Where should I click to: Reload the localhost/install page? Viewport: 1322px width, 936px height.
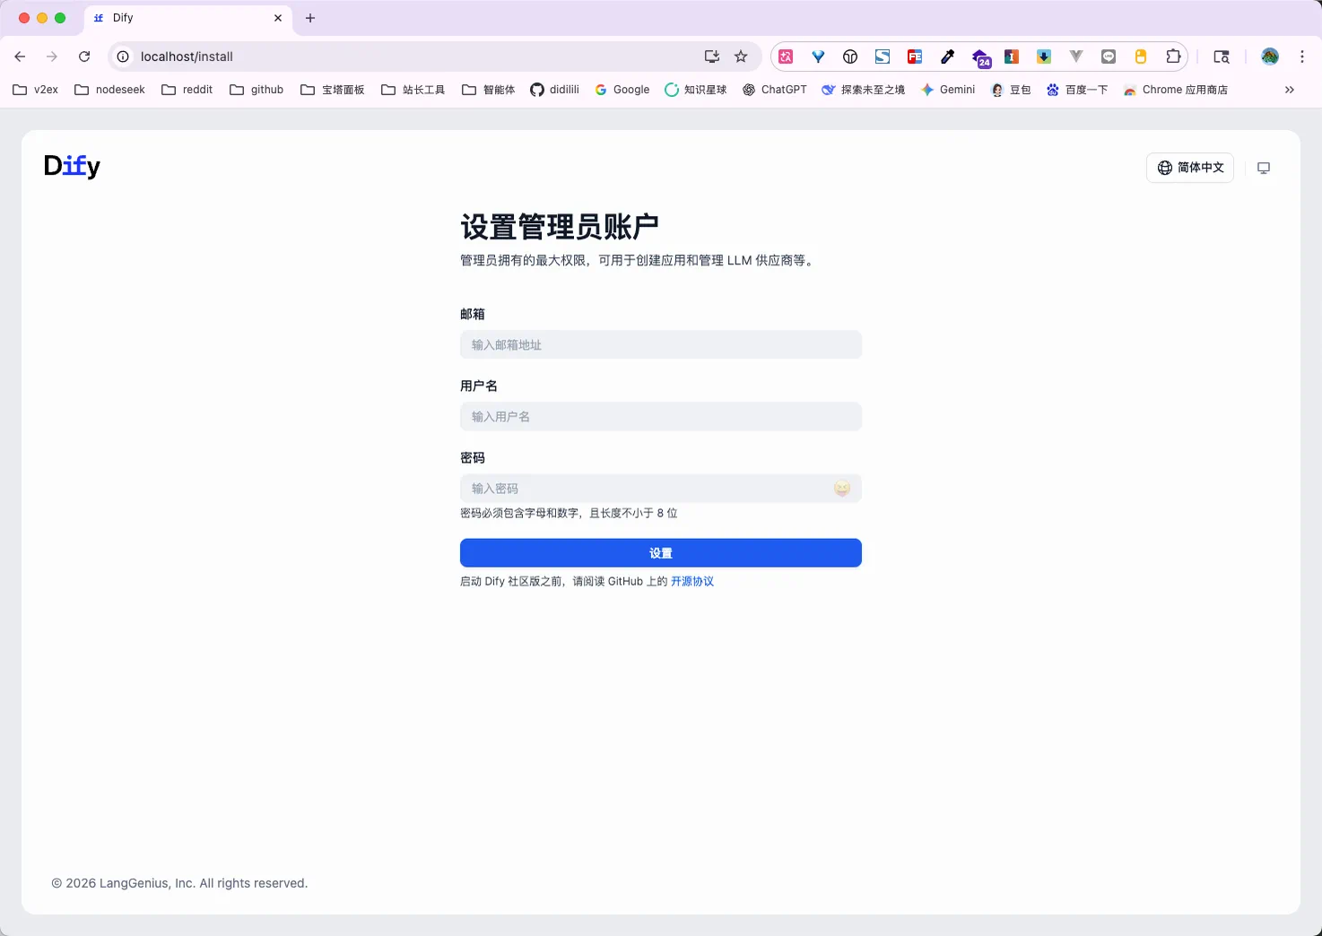tap(84, 56)
